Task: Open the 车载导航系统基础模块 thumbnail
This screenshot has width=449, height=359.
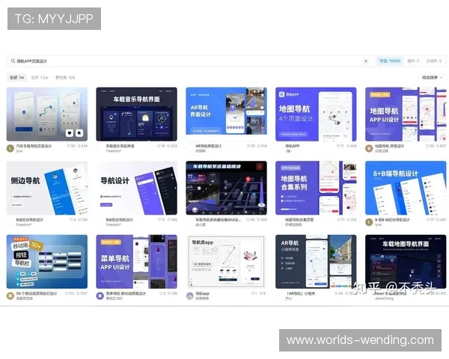Action: 226,188
